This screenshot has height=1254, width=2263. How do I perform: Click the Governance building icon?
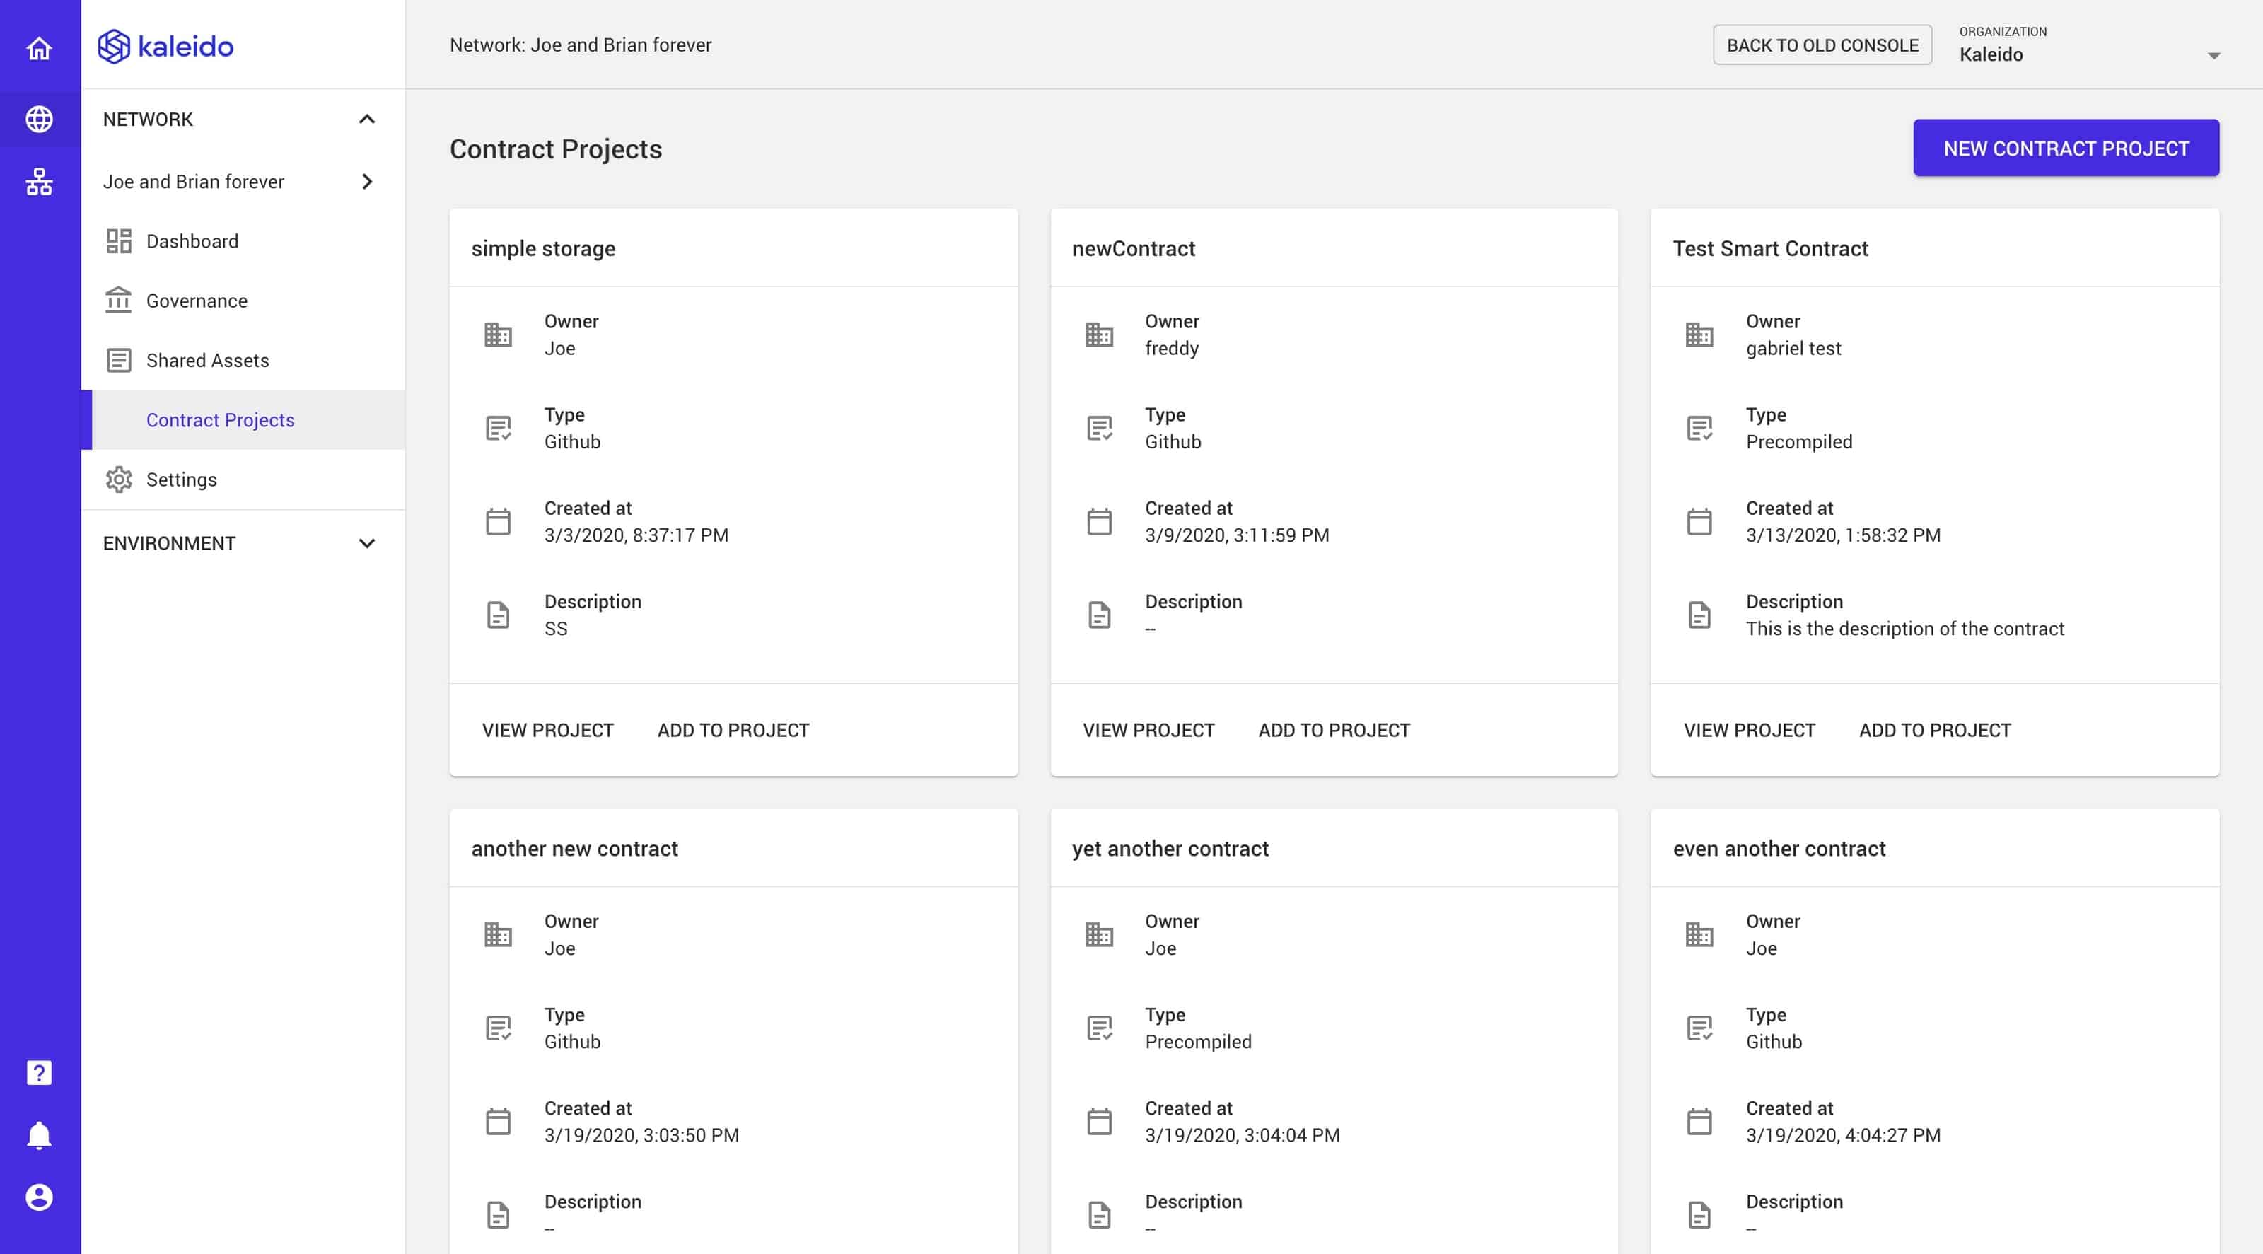[x=119, y=301]
